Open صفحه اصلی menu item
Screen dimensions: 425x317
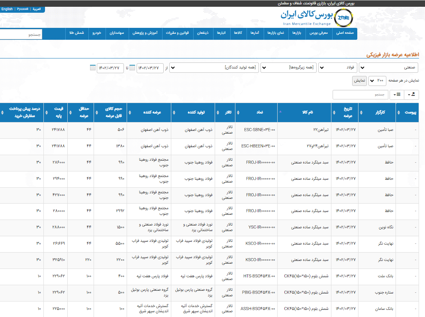[x=345, y=33]
